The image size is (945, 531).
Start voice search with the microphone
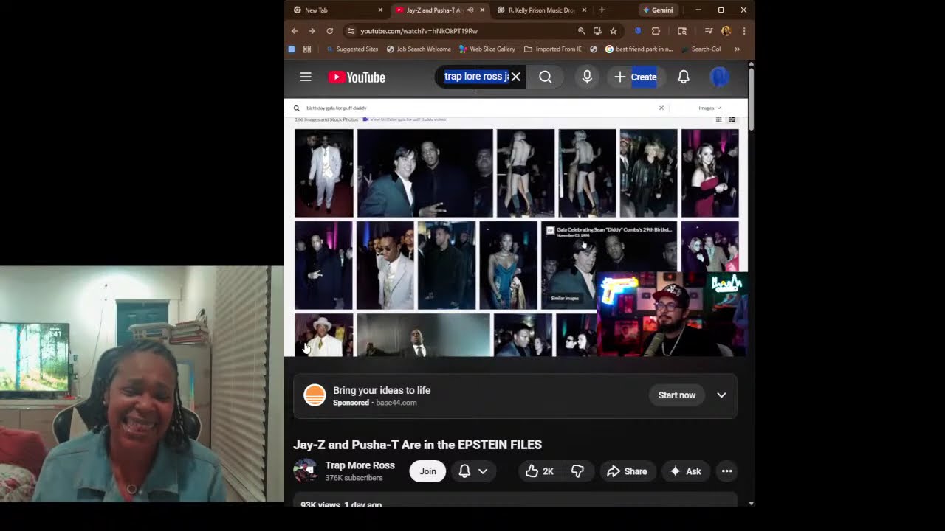tap(587, 77)
